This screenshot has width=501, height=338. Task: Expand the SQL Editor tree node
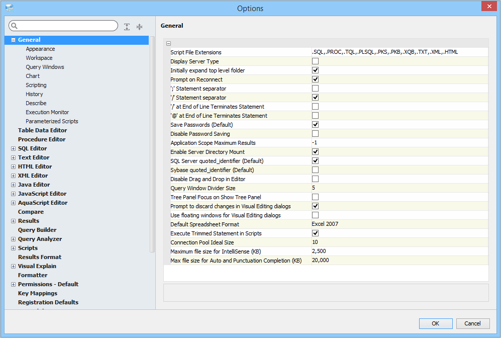click(13, 148)
